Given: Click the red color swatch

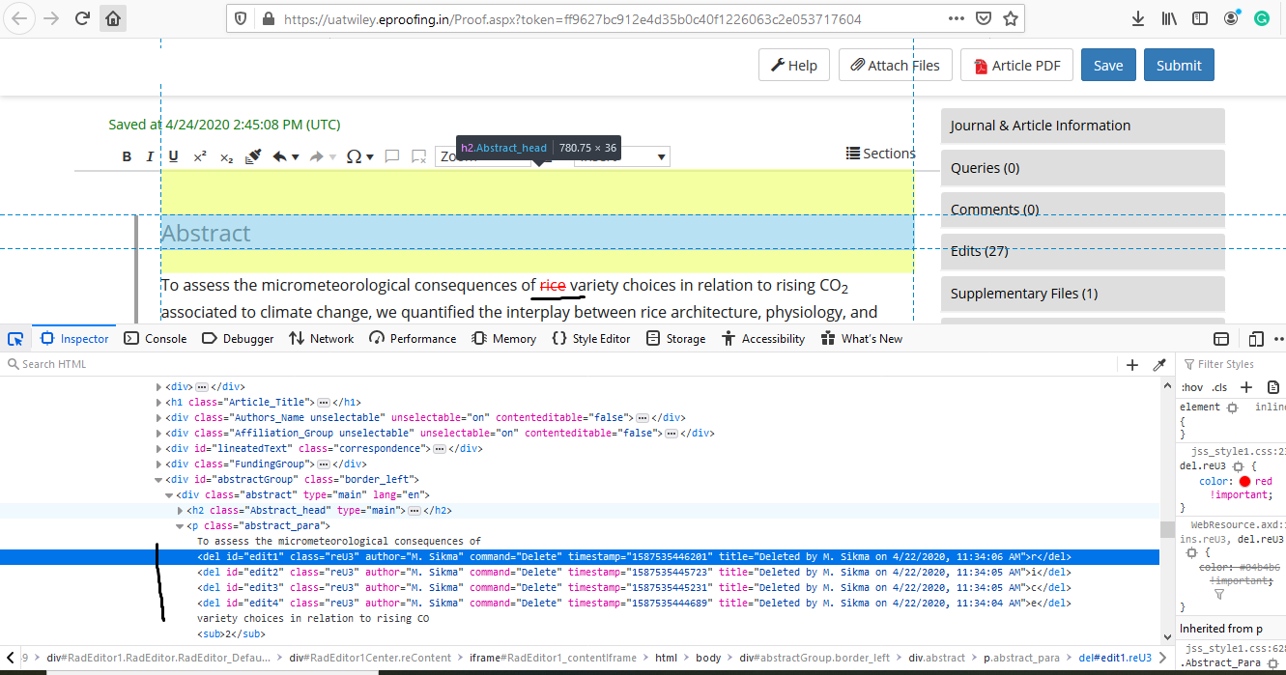Looking at the screenshot, I should pyautogui.click(x=1244, y=481).
